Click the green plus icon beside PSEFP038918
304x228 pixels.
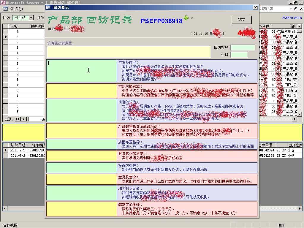click(x=186, y=18)
